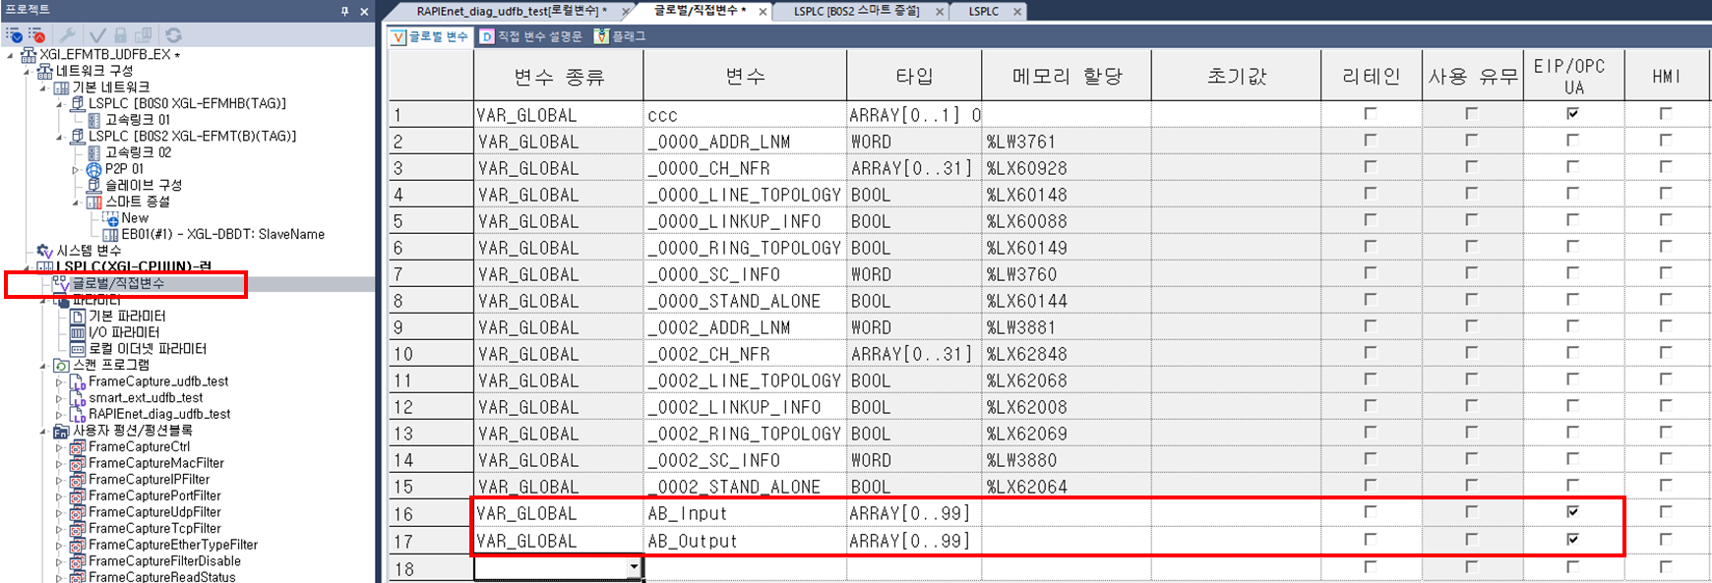Click the wrench icon in project toolbar

coord(68,35)
